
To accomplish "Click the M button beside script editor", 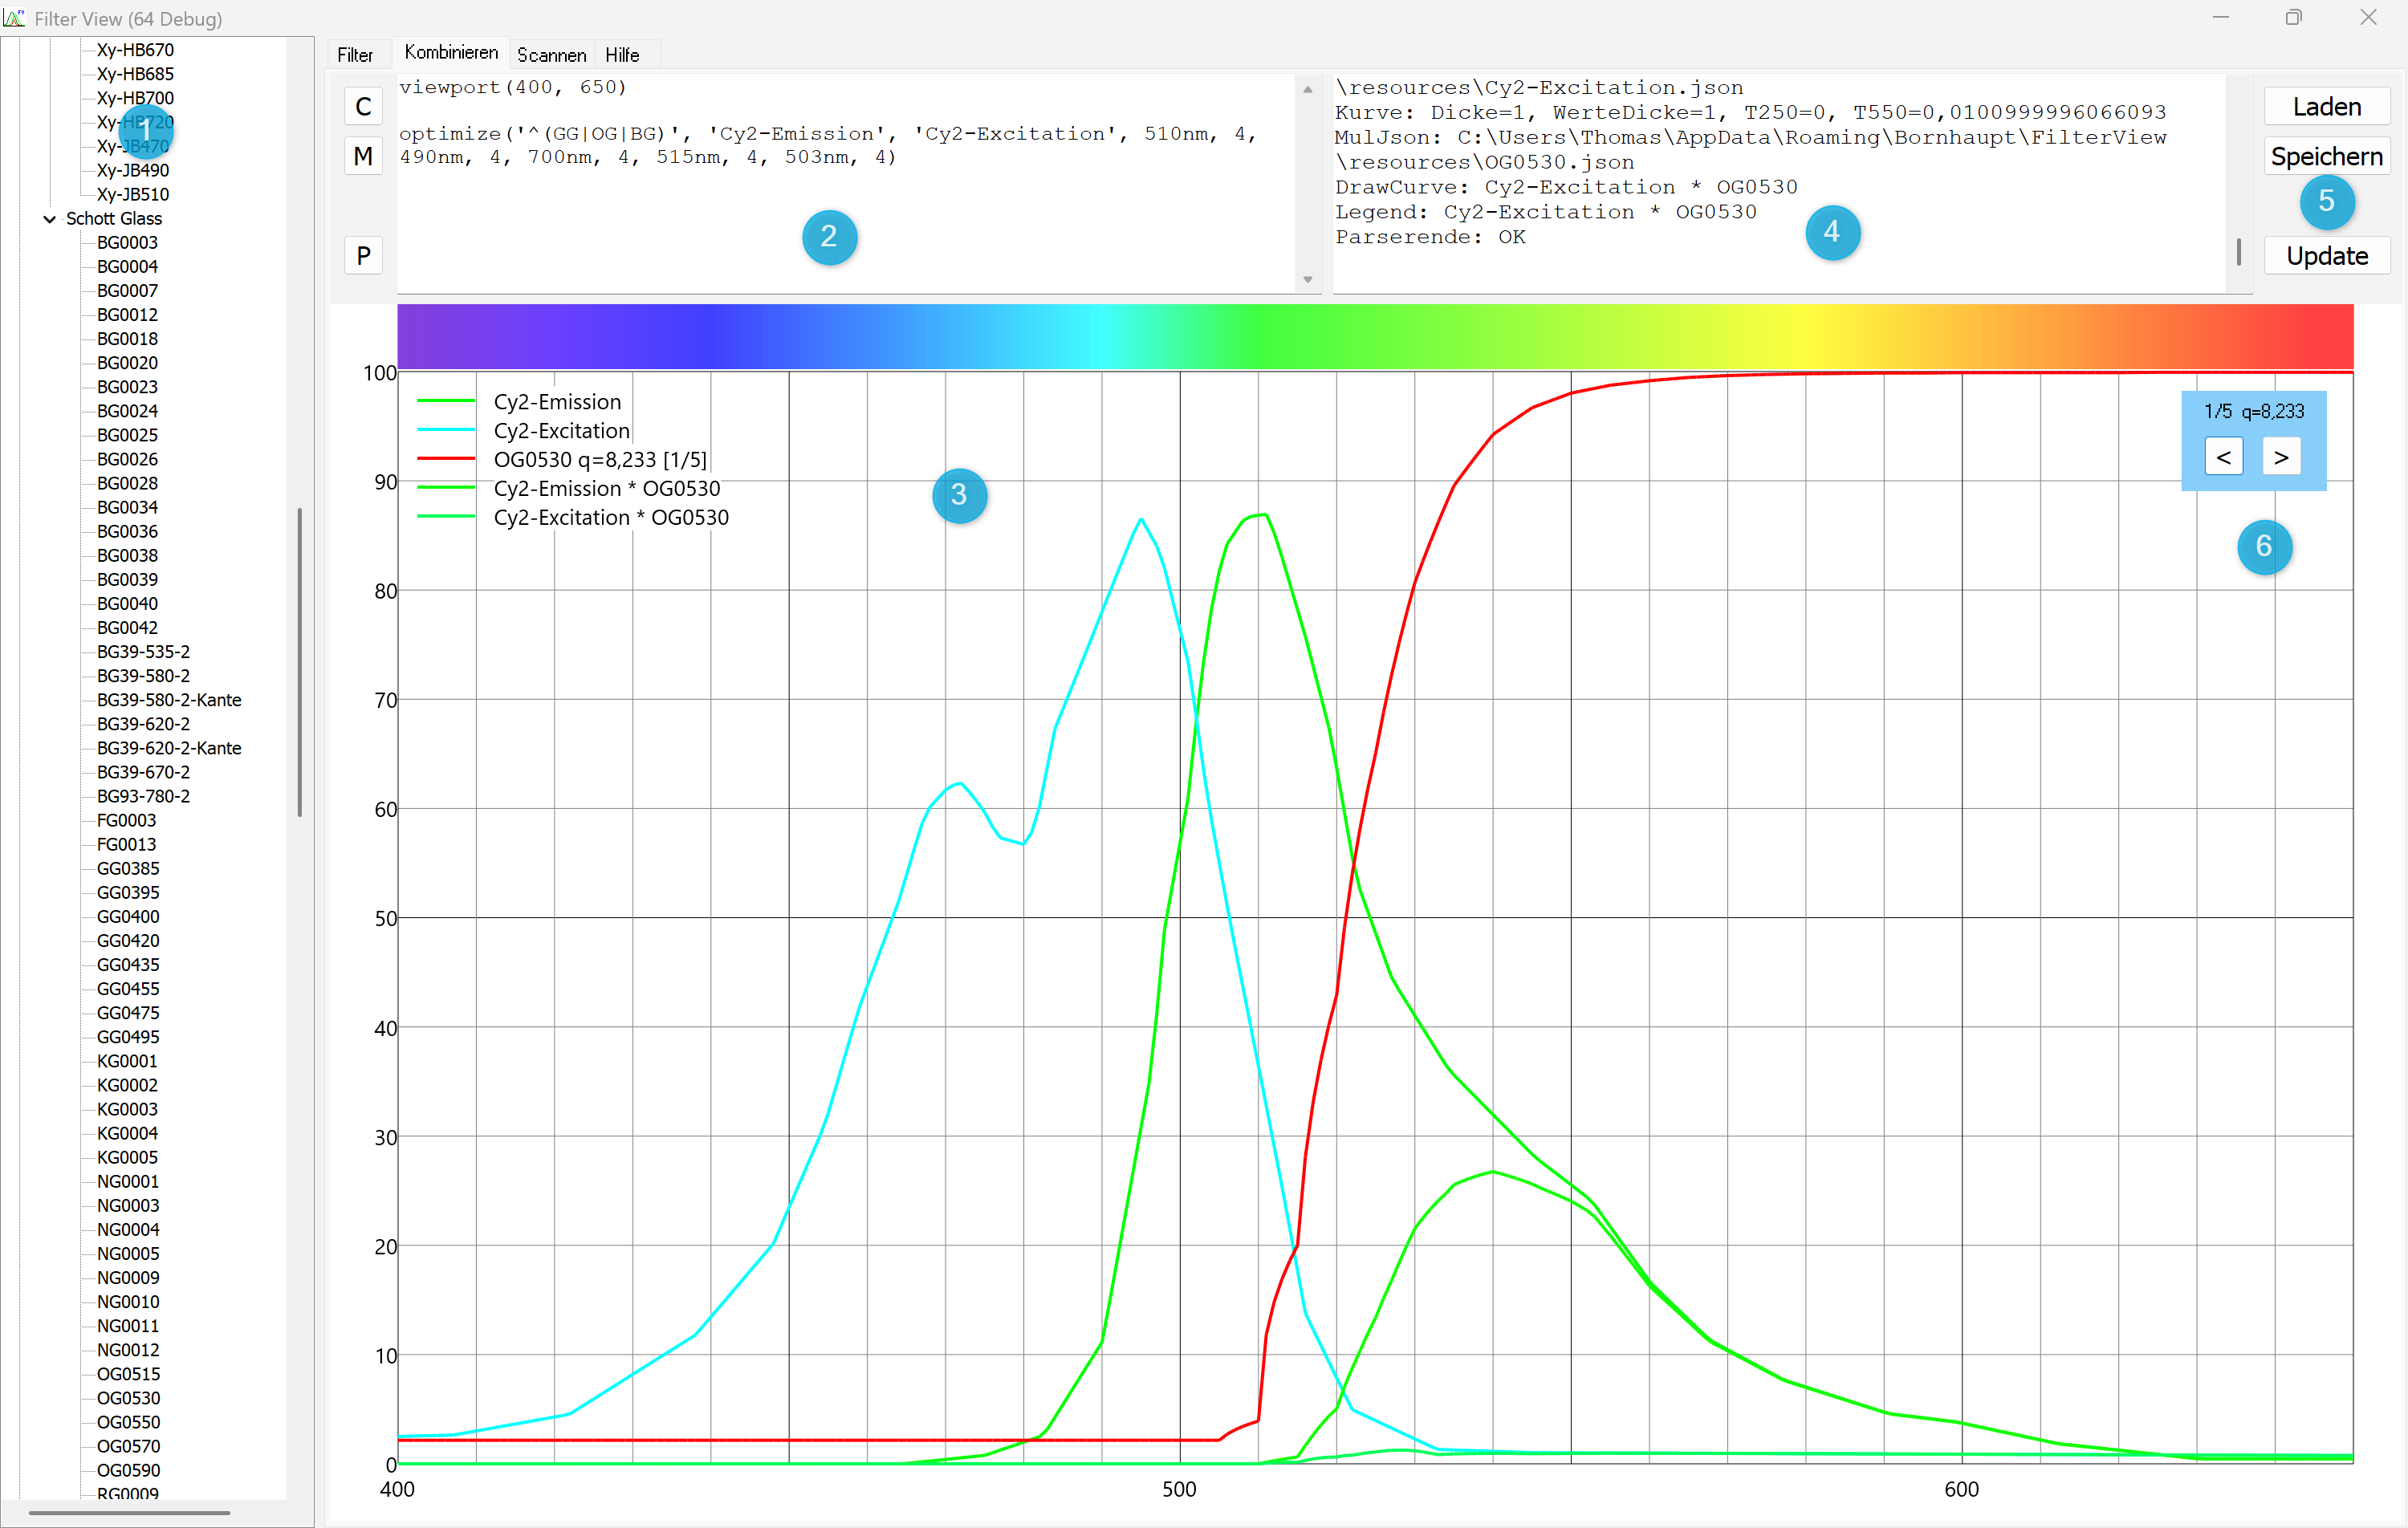I will (x=363, y=156).
